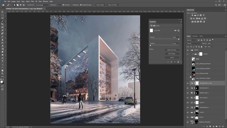
Task: Click Select and Mask in options bar
Action: tap(112, 5)
